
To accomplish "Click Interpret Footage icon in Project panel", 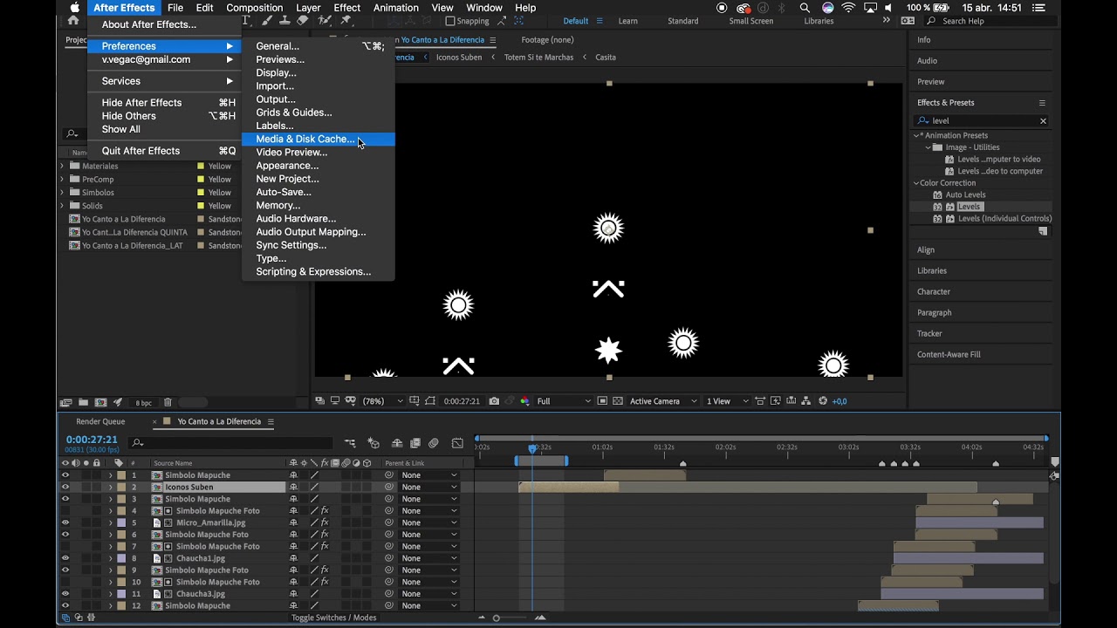I will 65,403.
